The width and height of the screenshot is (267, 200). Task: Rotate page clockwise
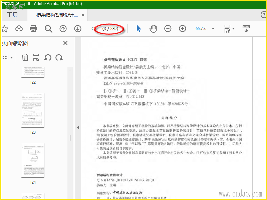[59, 57]
